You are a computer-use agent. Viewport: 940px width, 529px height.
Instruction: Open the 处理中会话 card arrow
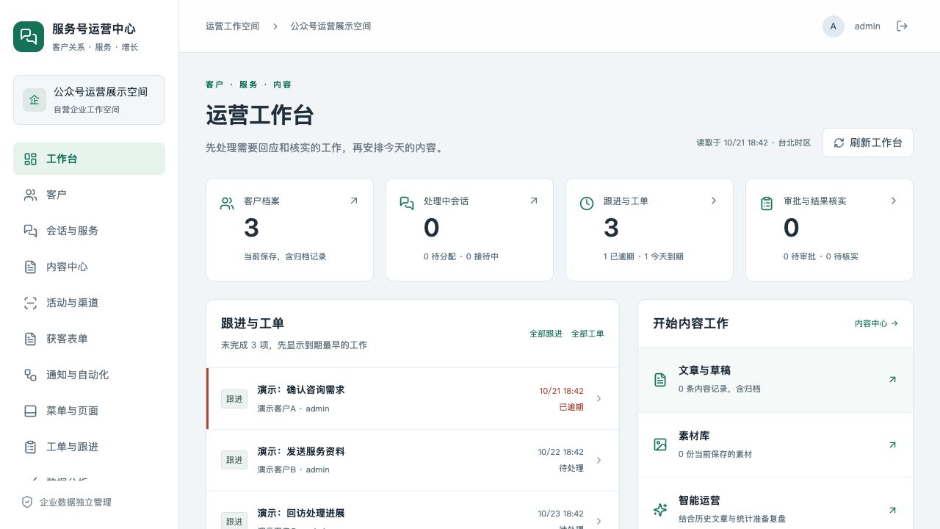pyautogui.click(x=534, y=201)
